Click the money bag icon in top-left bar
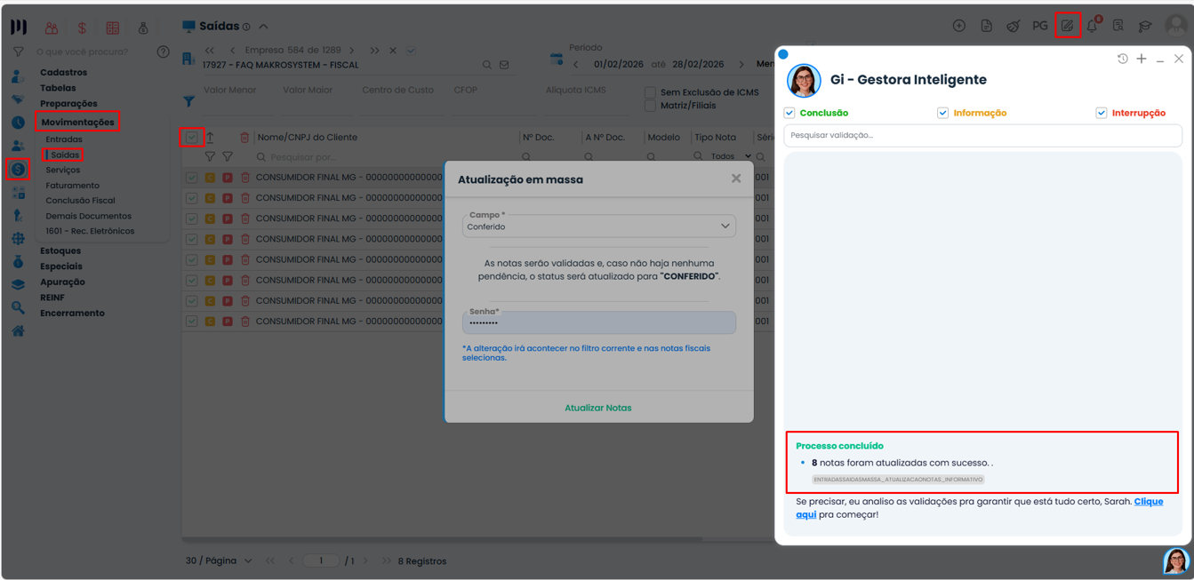 [x=143, y=28]
